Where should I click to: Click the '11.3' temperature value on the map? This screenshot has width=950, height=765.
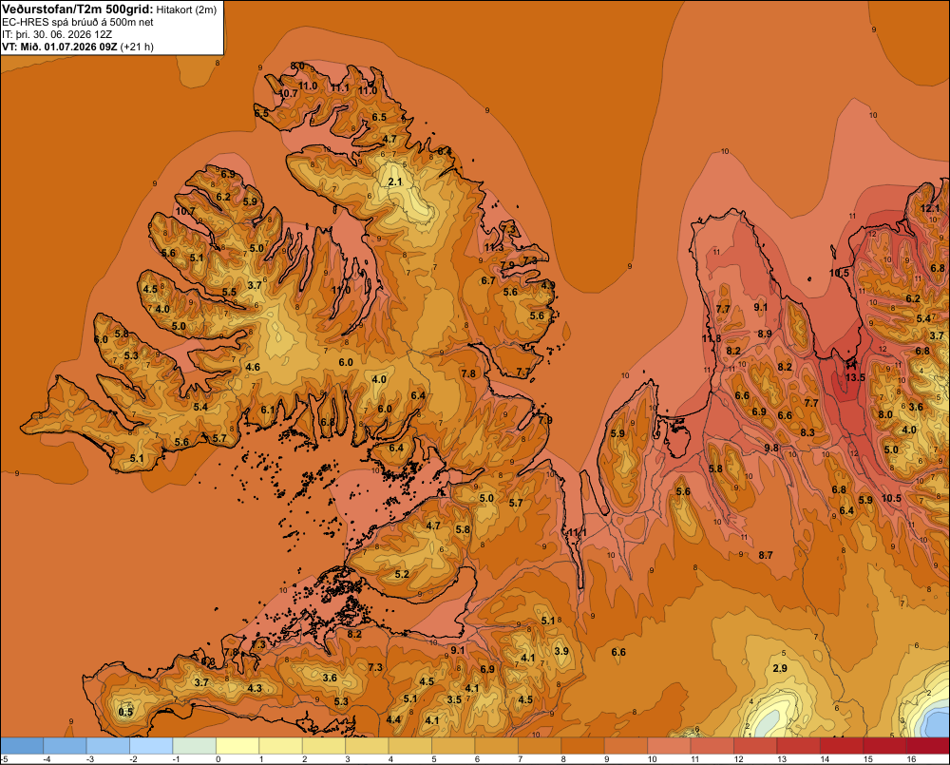(x=494, y=247)
